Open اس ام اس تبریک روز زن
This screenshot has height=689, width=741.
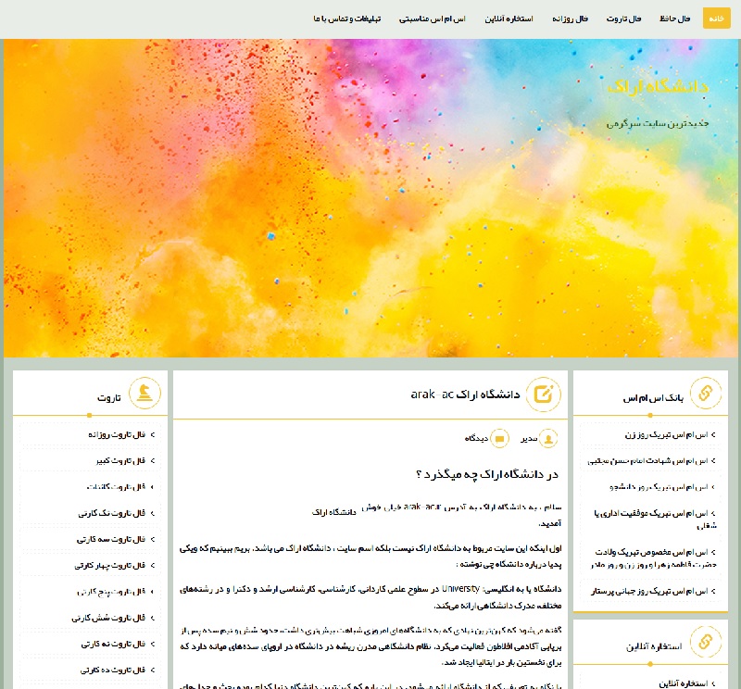click(666, 434)
